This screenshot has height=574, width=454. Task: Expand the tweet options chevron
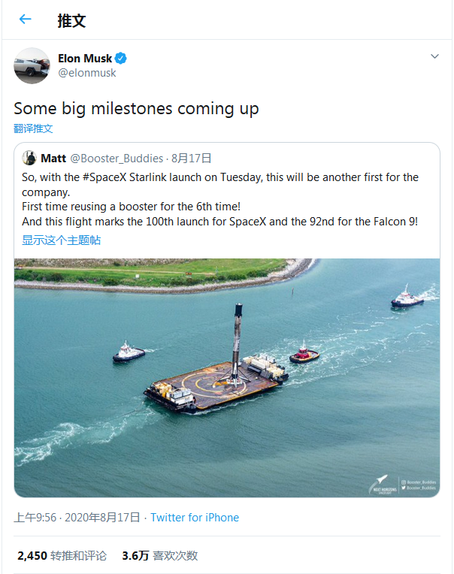[434, 57]
